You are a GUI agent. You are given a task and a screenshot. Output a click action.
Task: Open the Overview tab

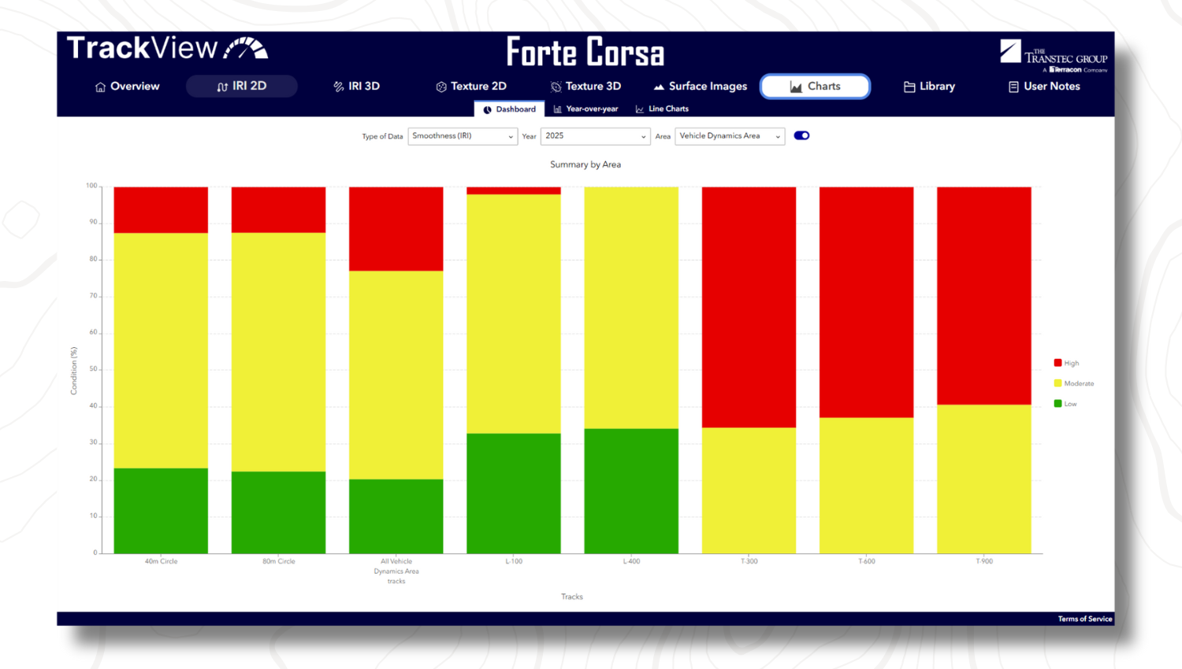pos(127,87)
